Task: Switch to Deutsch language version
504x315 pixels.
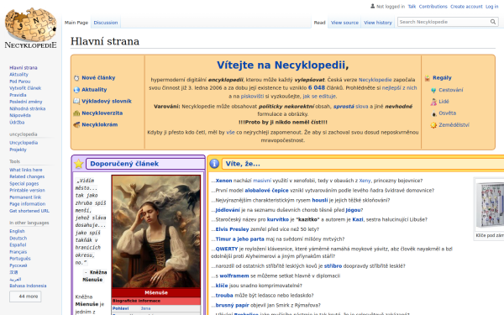Action: [x=18, y=239]
